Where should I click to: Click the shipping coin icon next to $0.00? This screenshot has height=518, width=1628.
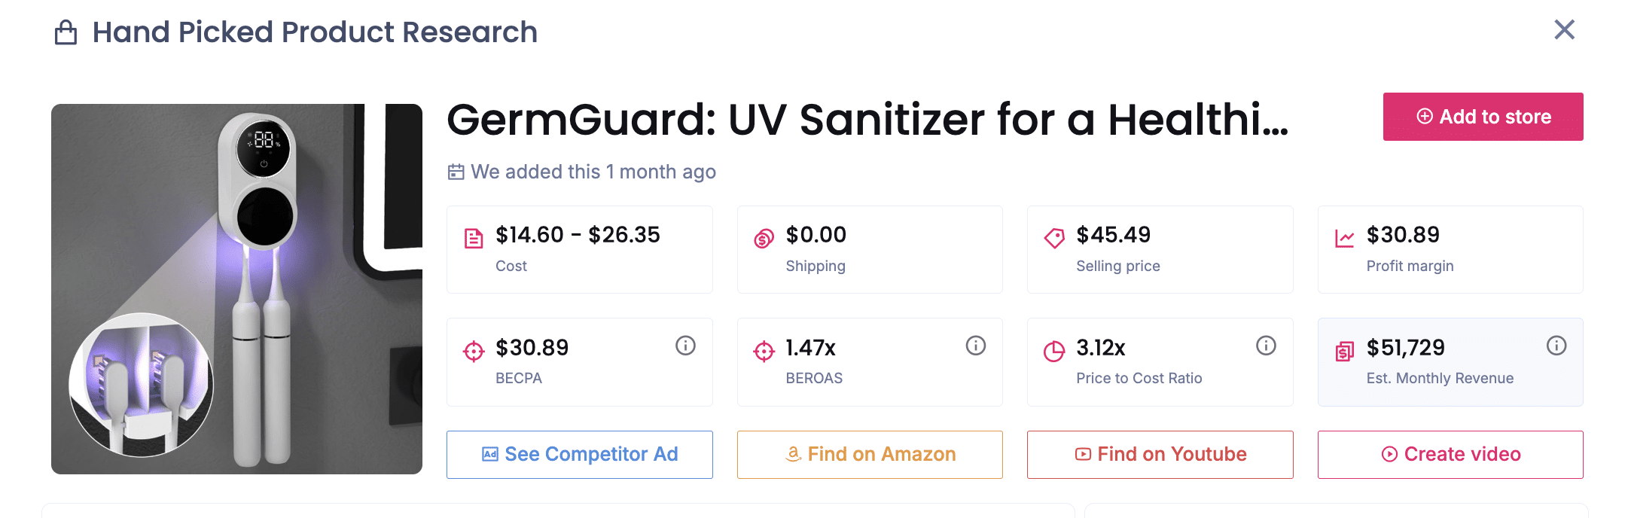click(x=764, y=236)
